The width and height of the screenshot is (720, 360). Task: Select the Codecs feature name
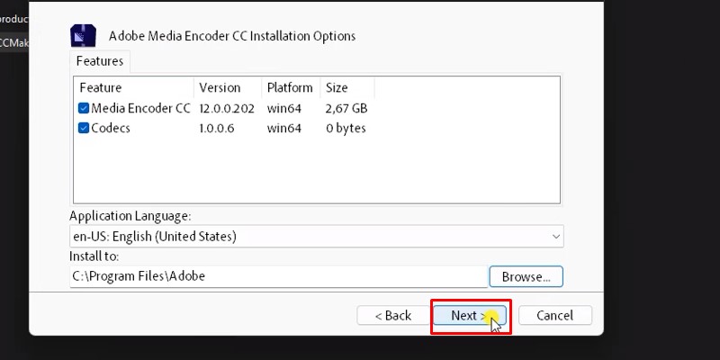111,129
